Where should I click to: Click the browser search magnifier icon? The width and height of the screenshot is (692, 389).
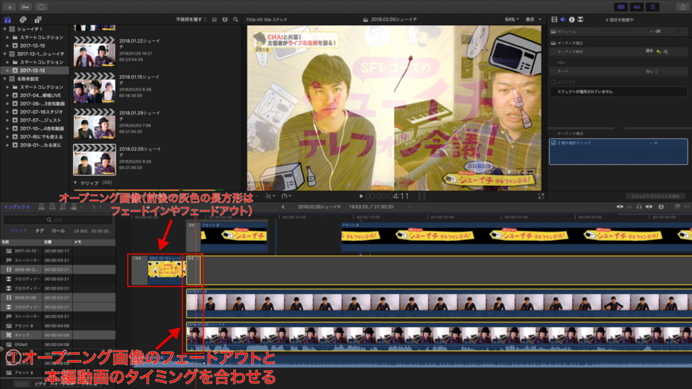(236, 20)
